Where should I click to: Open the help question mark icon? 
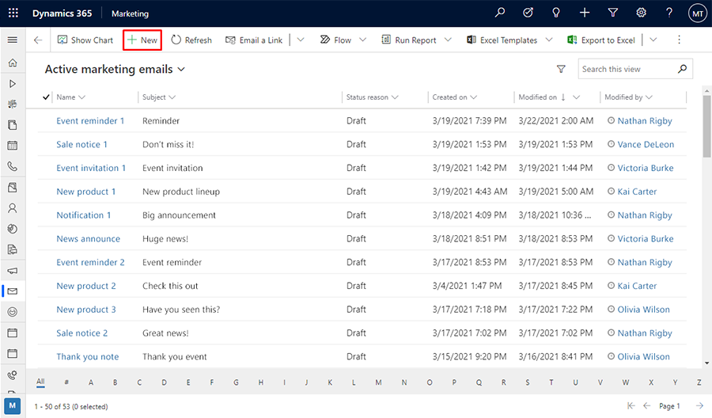point(668,13)
